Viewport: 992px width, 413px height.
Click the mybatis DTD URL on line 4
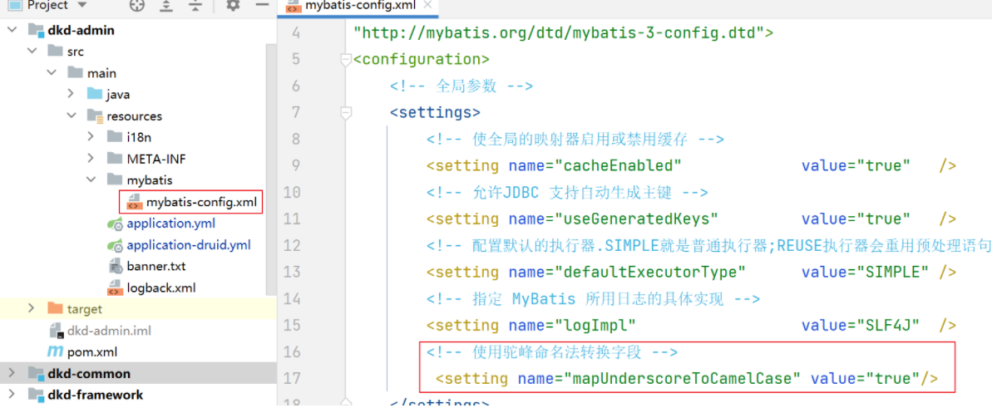pos(559,33)
